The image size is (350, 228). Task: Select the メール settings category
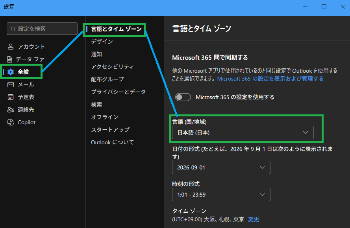click(21, 85)
